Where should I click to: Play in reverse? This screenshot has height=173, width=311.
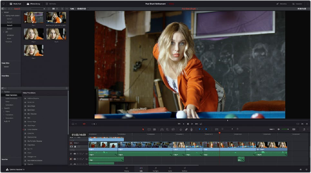pyautogui.click(x=184, y=124)
